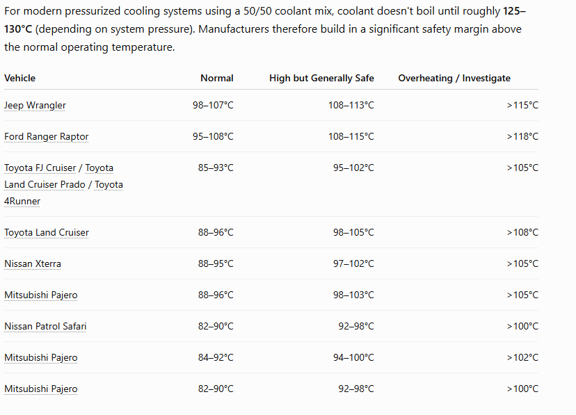The image size is (576, 415).
Task: Select the High but Generally Safe header
Action: coord(321,78)
